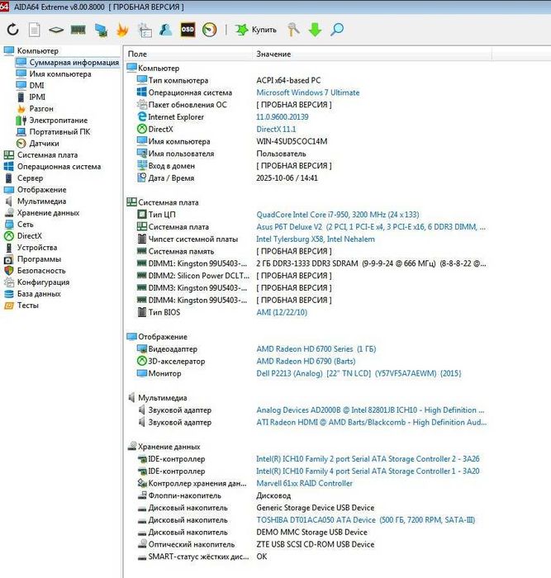551x578 pixels.
Task: Open Dell P2213 monitor link
Action: 359,373
